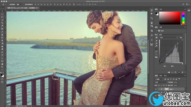
Task: Open the crossed-tools icon in collapsed dock
Action: point(151,45)
